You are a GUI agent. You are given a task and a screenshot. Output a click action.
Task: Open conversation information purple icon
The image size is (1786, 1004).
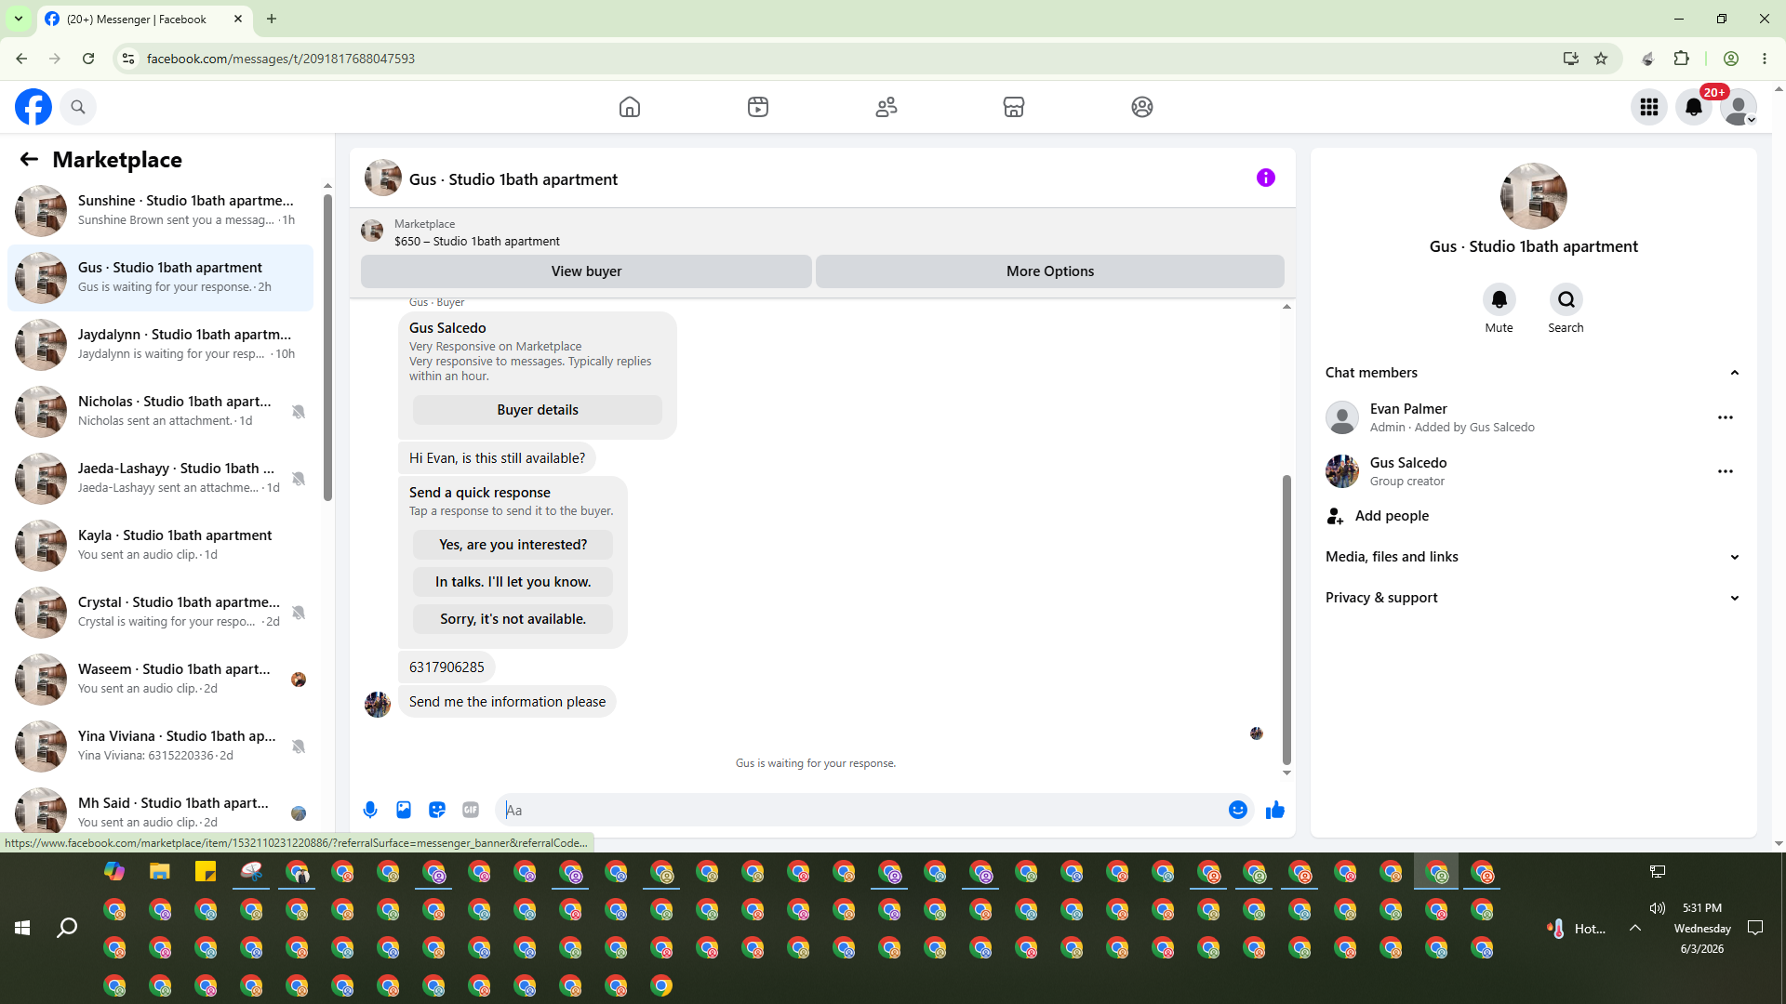coord(1266,178)
